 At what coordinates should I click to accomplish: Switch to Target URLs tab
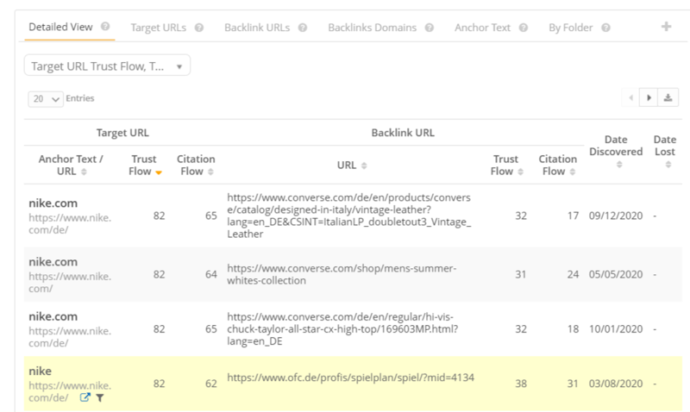click(x=159, y=28)
